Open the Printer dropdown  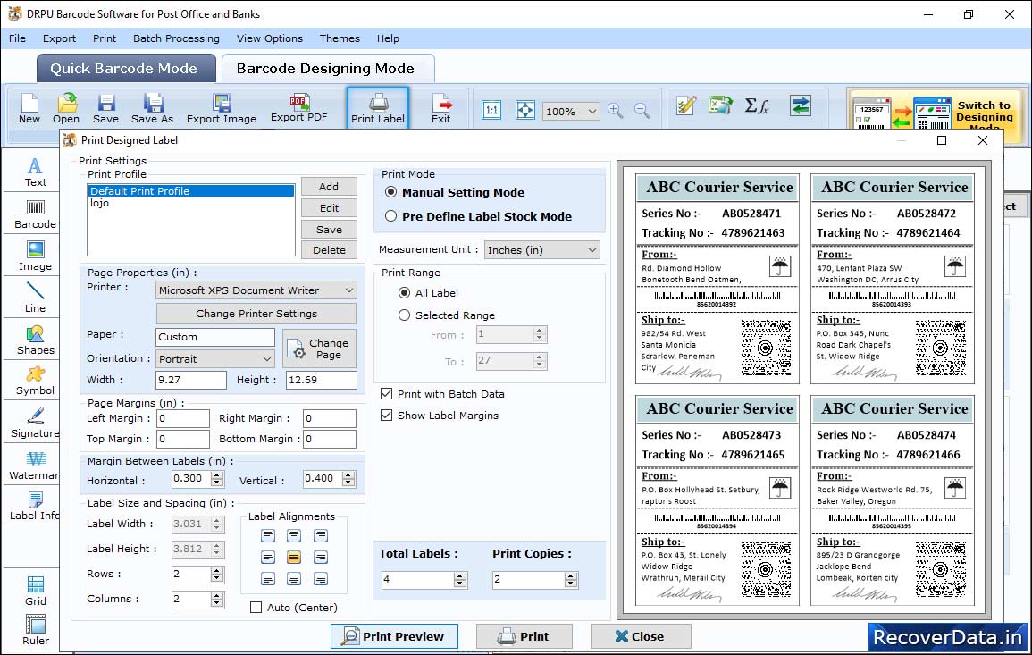[256, 290]
